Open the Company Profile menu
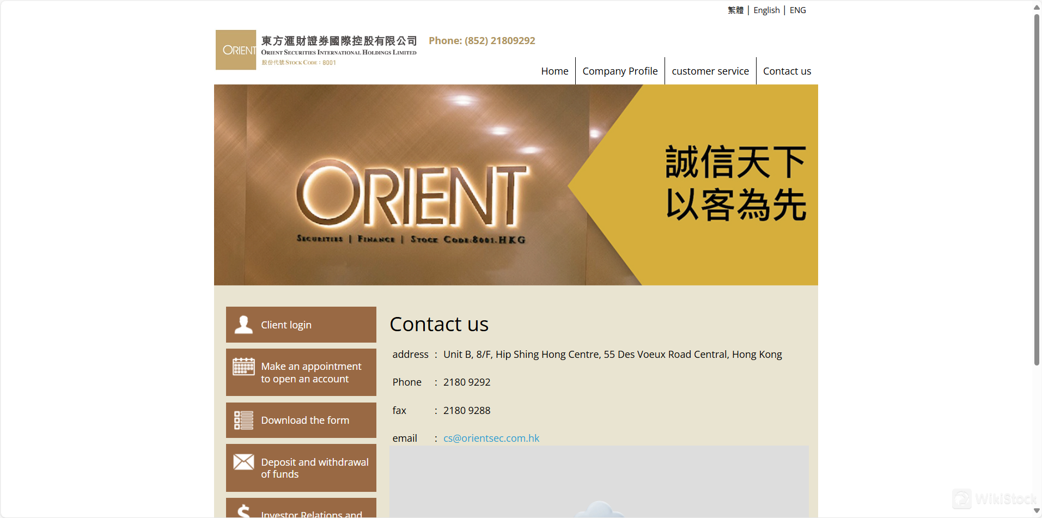 point(620,71)
